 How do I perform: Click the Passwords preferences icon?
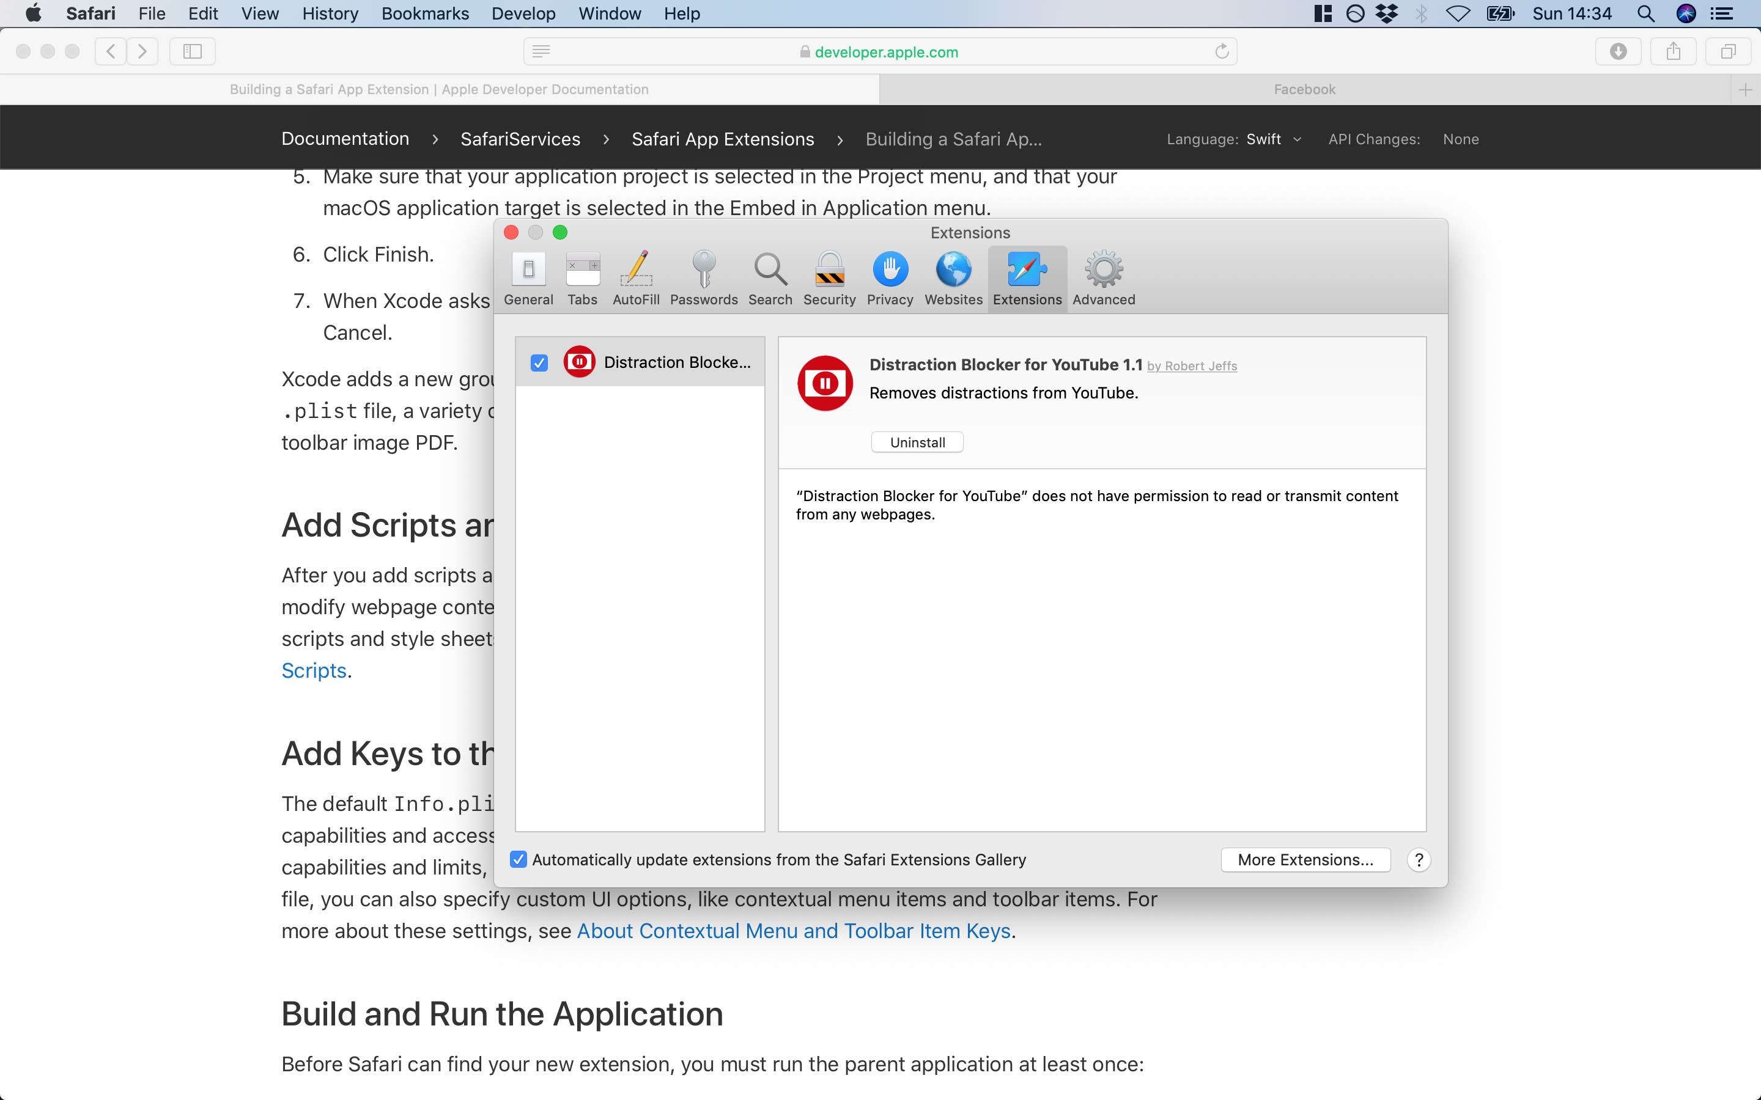[x=703, y=275]
